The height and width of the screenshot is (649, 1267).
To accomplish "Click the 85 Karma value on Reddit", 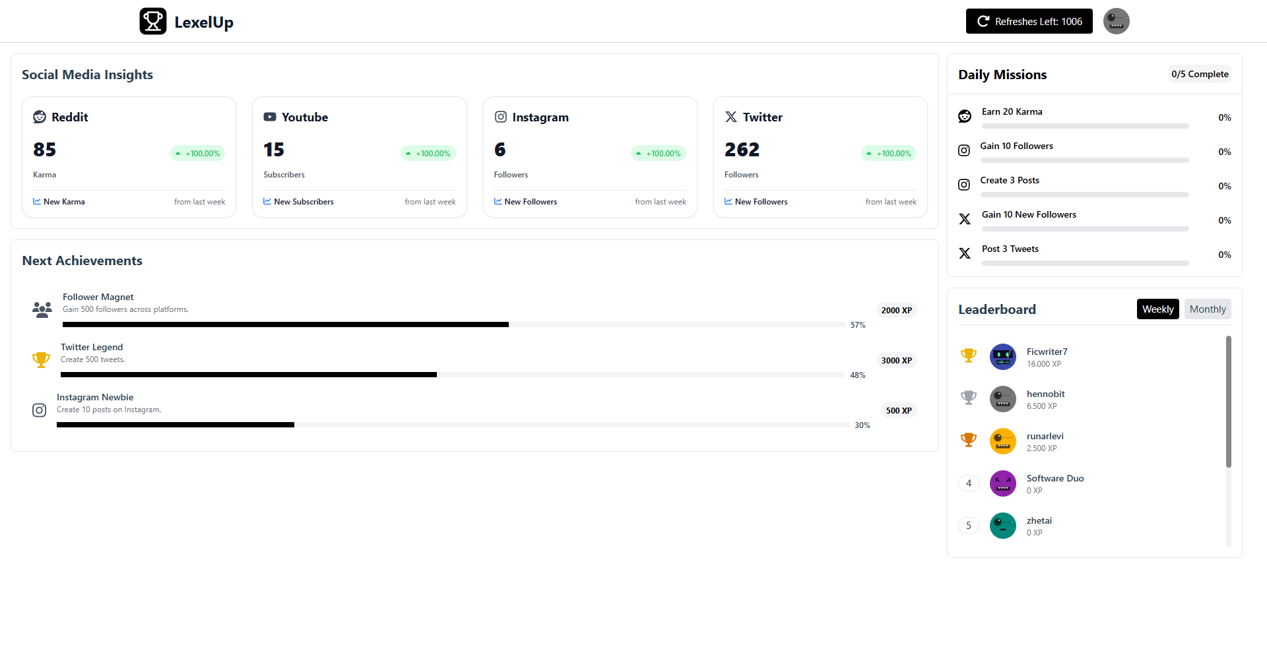I will tap(44, 150).
